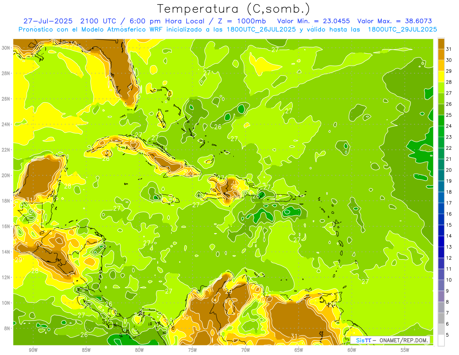Viewport: 459px width, 355px height.
Task: Click the "80W" longitude axis label
Action: pos(139,350)
